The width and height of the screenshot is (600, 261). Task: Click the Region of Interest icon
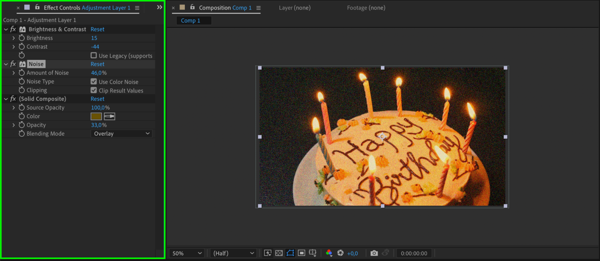[302, 253]
